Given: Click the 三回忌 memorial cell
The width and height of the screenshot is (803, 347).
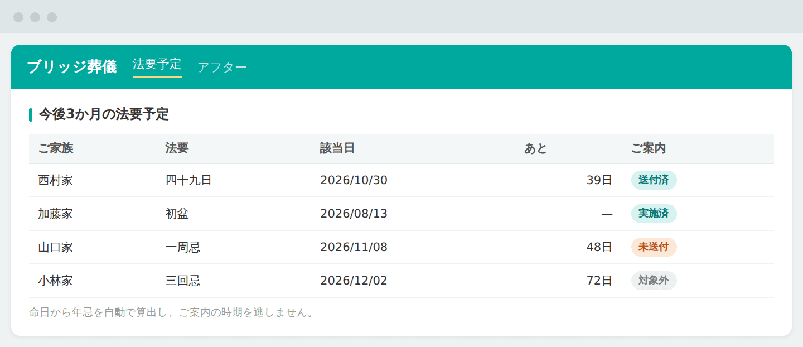Looking at the screenshot, I should tap(183, 281).
